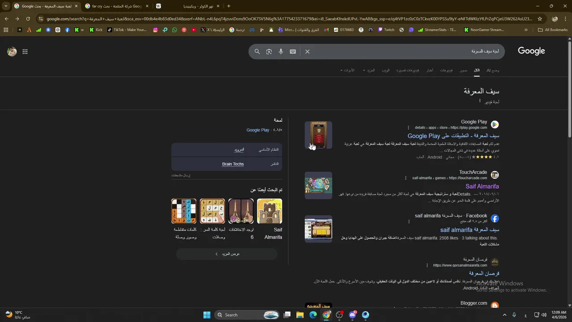Viewport: 572px width, 322px height.
Task: Switch to أخبار news tab
Action: coord(429,70)
